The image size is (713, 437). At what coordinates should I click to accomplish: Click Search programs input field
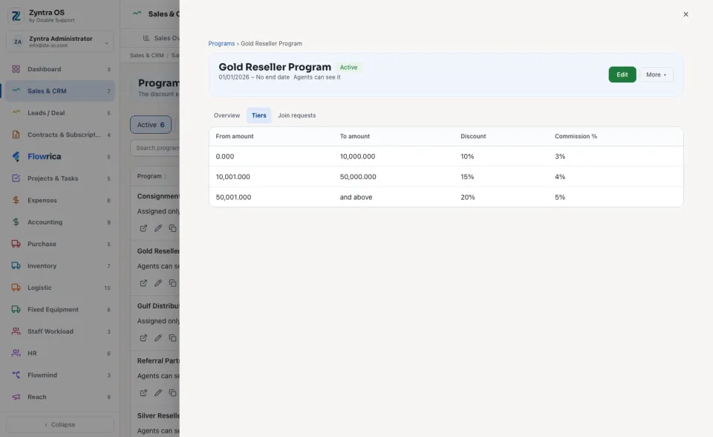(x=155, y=148)
